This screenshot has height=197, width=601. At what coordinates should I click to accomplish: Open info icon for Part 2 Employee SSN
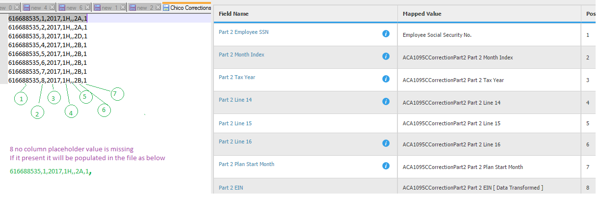point(386,33)
